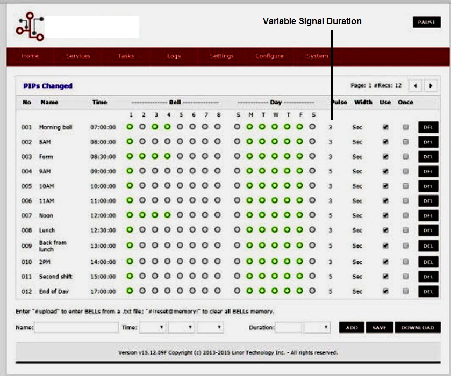Open the third Time dropdown
Image resolution: width=451 pixels, height=376 pixels.
point(210,327)
